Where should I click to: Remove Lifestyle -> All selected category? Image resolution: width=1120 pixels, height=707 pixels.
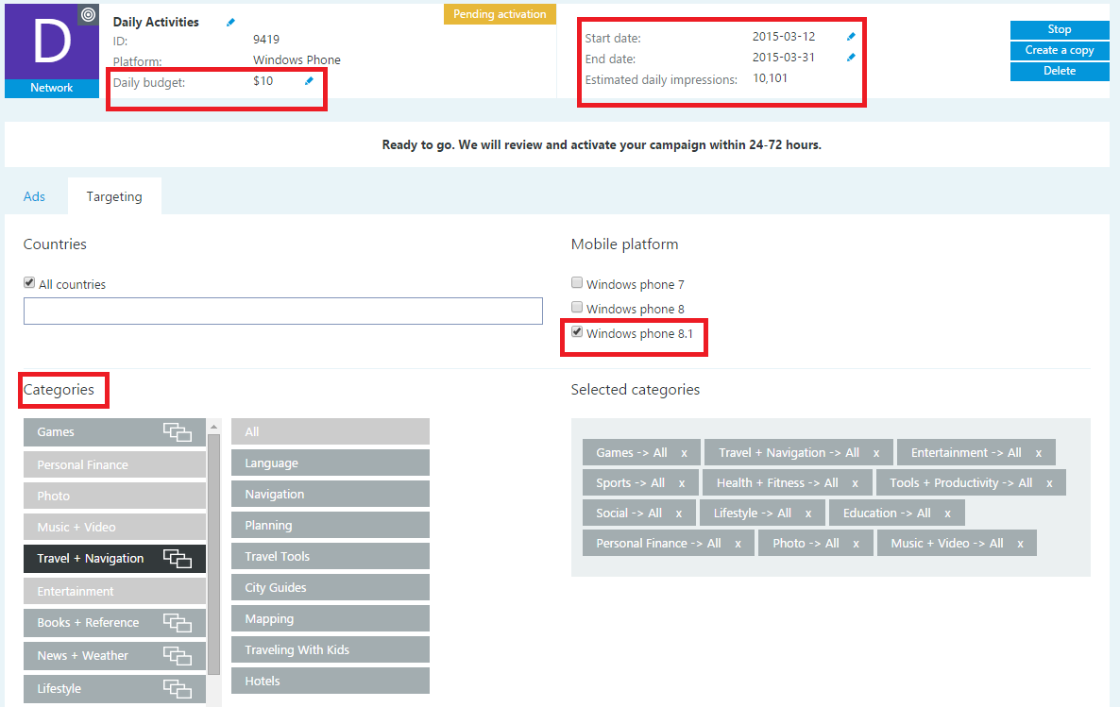click(808, 513)
